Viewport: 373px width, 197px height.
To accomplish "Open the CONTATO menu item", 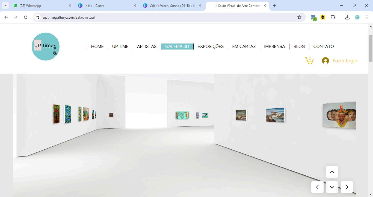I will [x=324, y=47].
